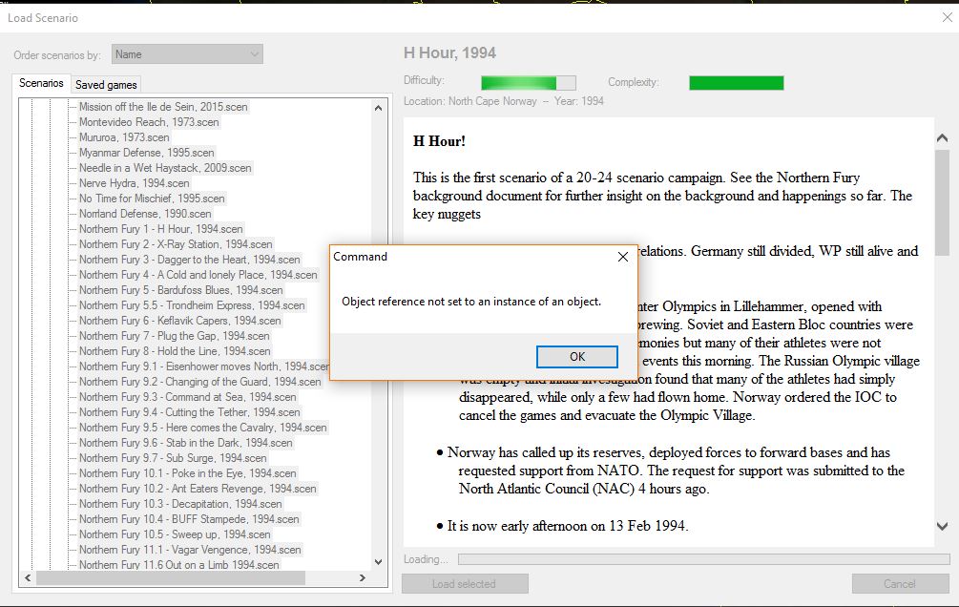
Task: Select Northern Fury 11.6 Out on a Limb
Action: click(179, 565)
